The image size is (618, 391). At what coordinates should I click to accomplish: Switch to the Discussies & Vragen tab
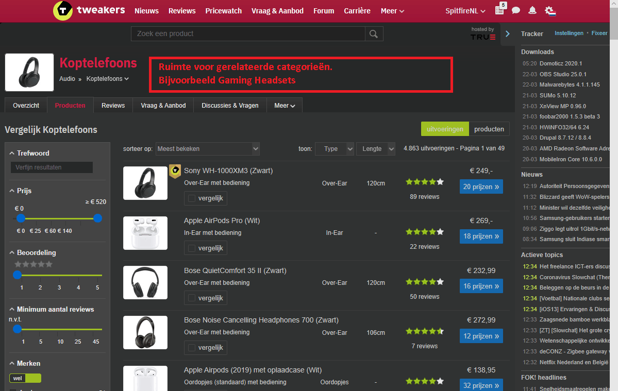point(230,106)
